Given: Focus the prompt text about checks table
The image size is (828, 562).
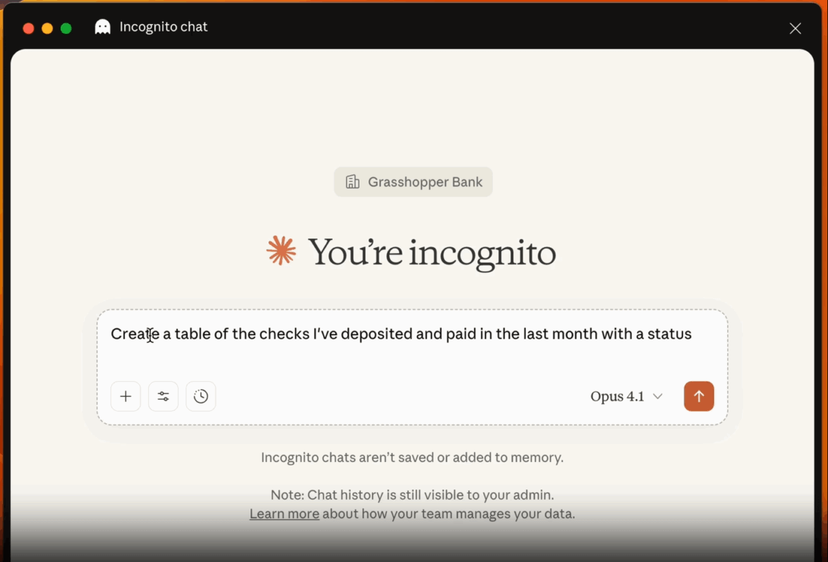Looking at the screenshot, I should [x=400, y=334].
